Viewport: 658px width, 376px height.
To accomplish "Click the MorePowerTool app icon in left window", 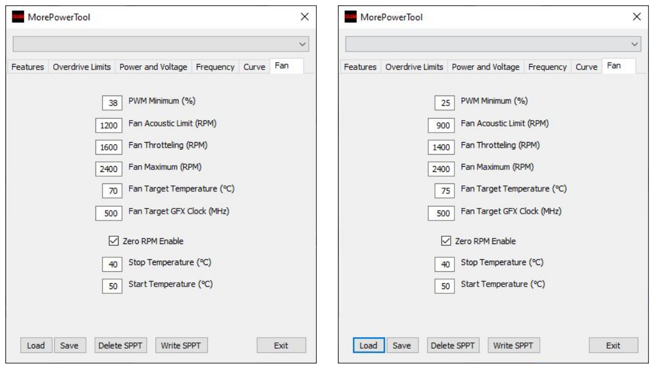I will click(18, 17).
